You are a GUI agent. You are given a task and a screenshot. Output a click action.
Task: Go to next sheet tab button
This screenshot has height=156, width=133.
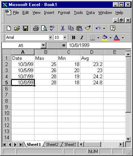[15, 145]
